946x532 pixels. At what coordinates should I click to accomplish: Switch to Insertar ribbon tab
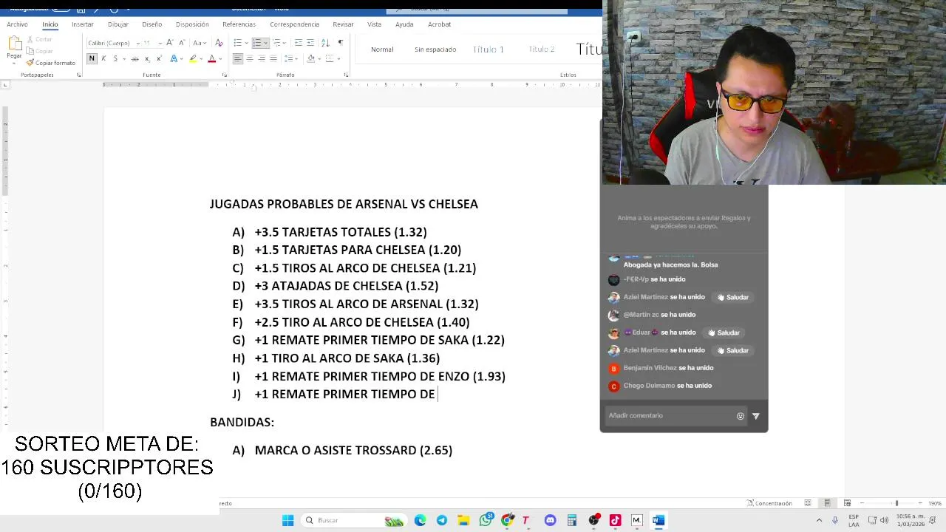click(x=83, y=24)
